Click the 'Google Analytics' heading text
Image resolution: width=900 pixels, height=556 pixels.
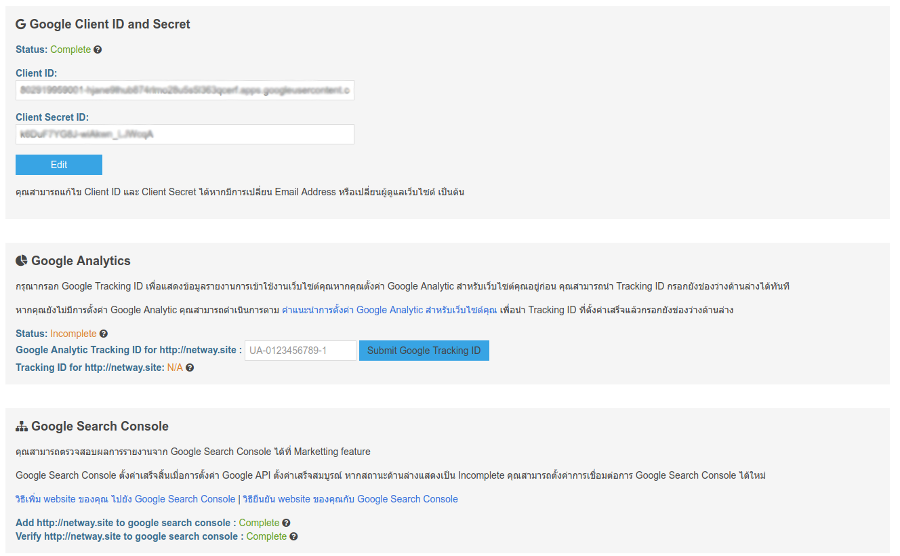click(81, 261)
